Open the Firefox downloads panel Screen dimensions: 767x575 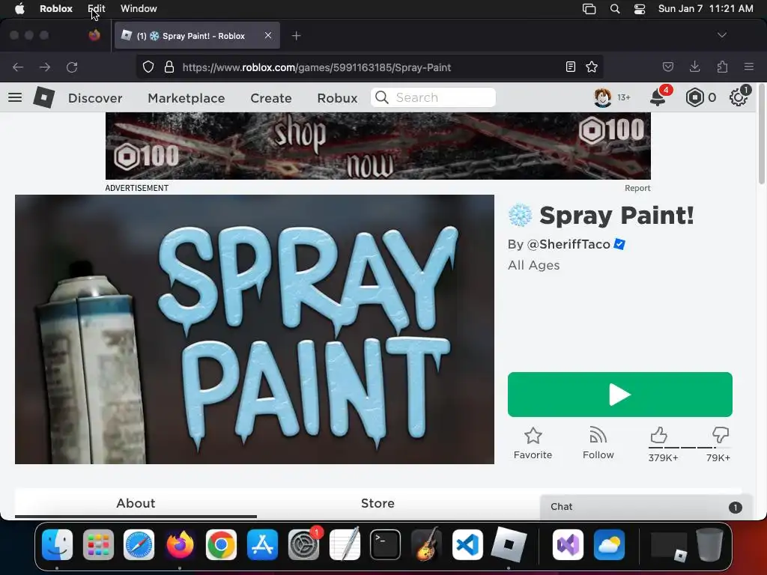694,67
